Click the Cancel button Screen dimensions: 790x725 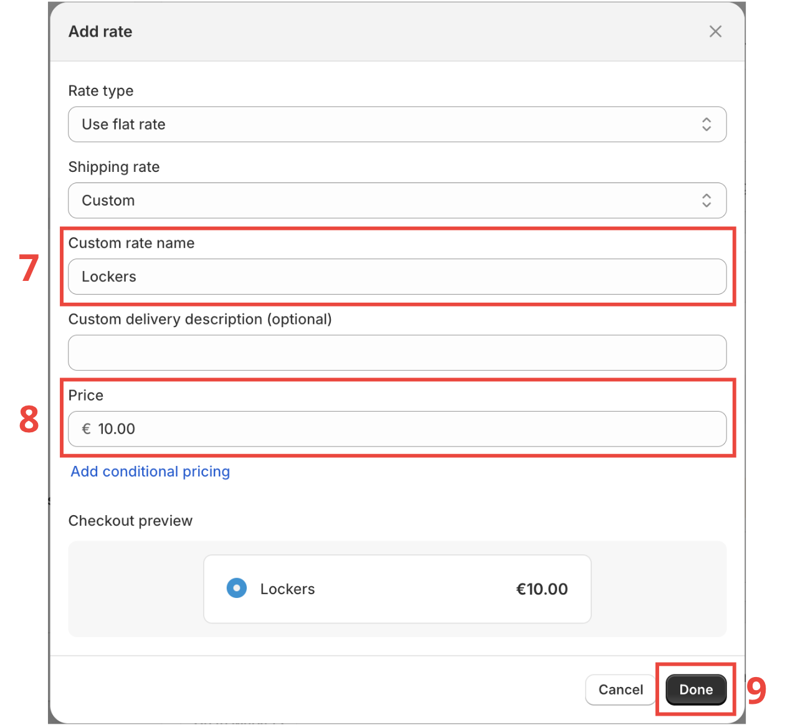click(620, 689)
